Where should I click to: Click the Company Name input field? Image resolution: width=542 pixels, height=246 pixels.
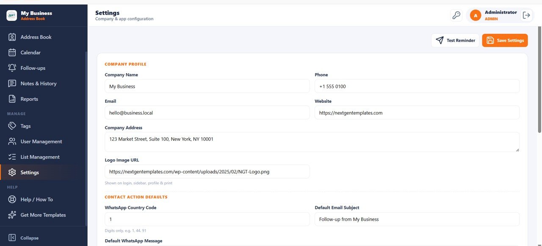(x=207, y=86)
